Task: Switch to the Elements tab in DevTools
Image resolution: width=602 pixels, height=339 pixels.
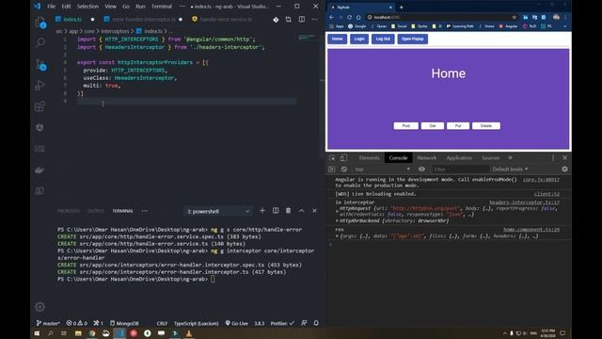Action: [x=369, y=158]
